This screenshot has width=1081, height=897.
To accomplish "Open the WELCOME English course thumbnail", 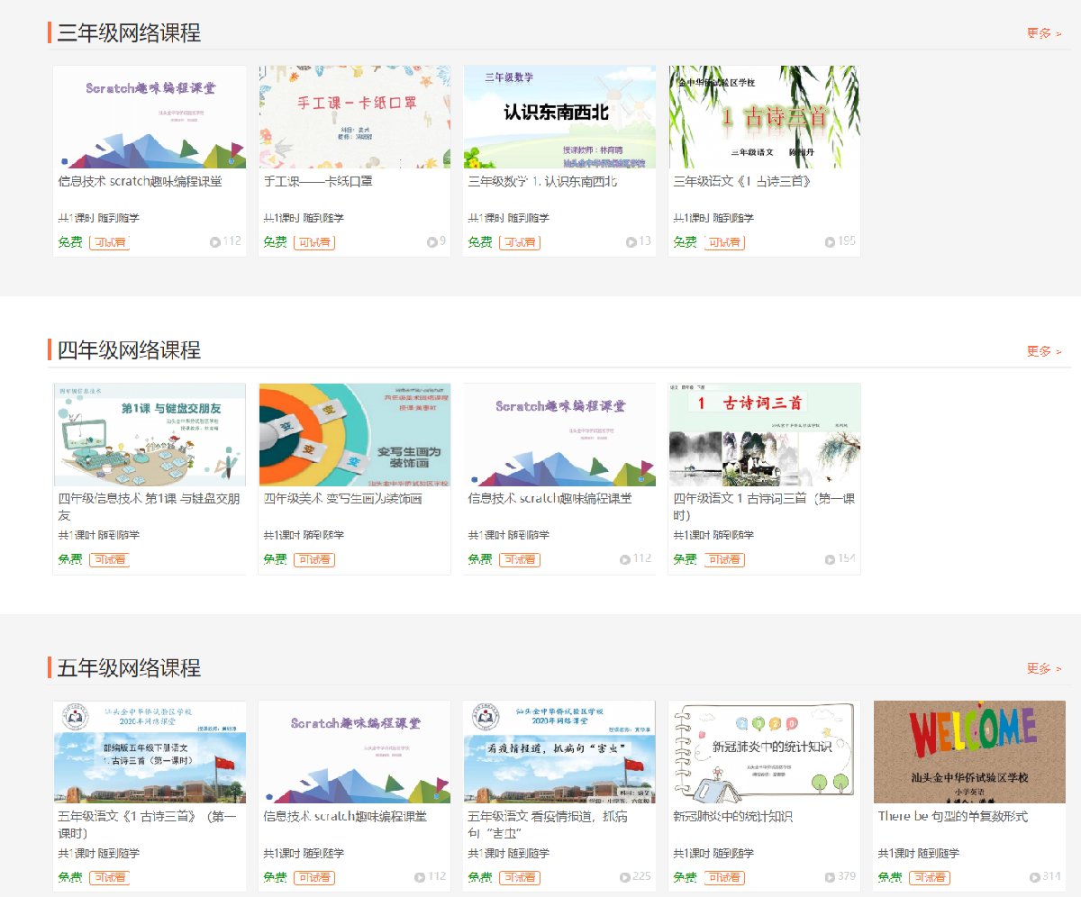I will (x=969, y=752).
